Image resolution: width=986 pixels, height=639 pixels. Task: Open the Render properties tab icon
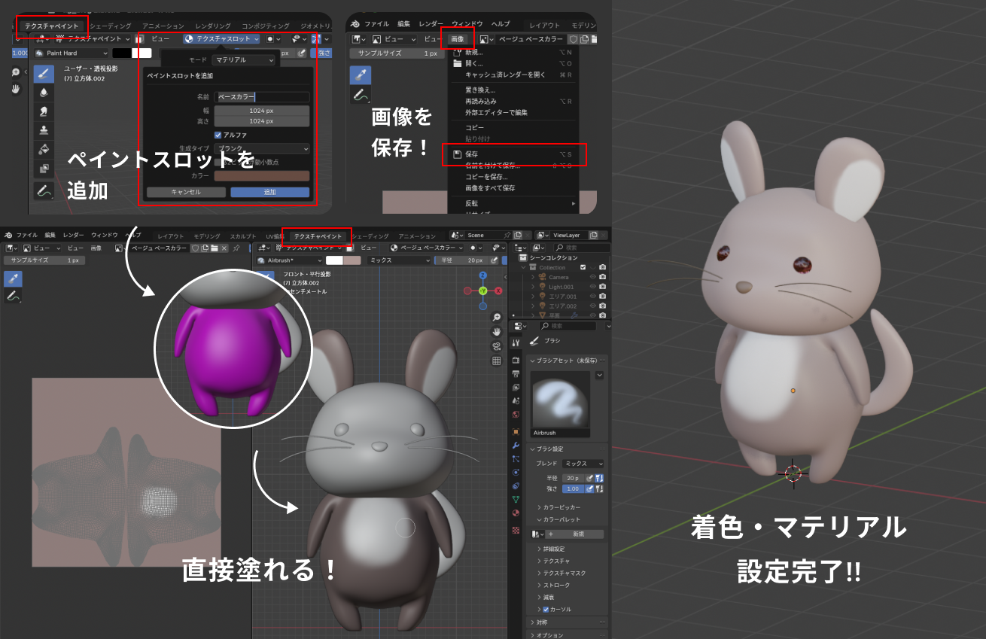pos(516,361)
